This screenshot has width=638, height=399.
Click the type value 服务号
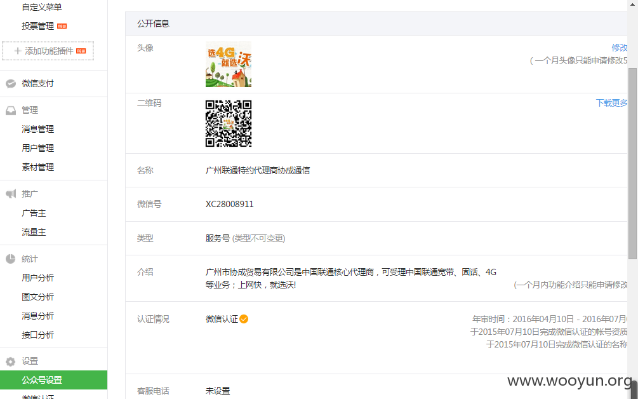218,238
